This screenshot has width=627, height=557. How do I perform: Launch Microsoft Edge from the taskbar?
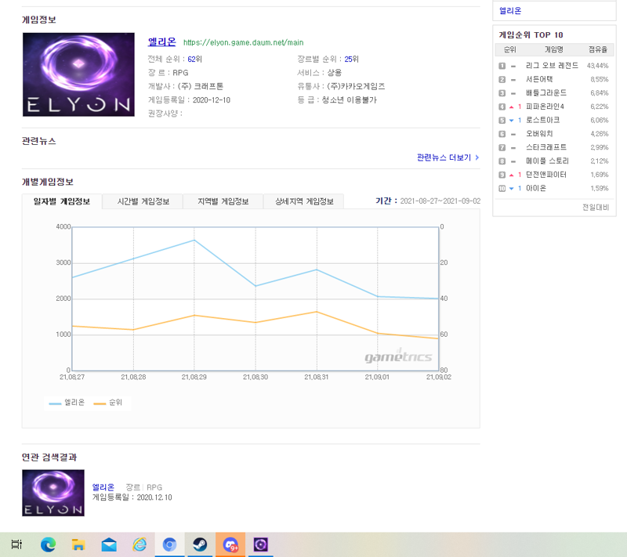pos(48,544)
